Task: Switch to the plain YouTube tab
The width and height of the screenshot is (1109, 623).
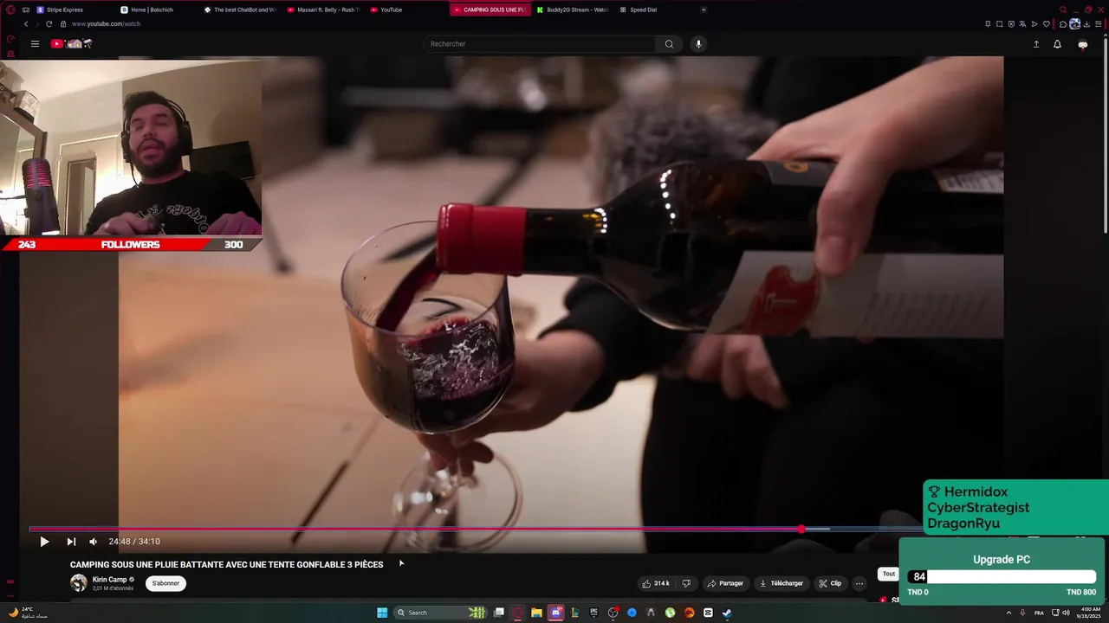Action: coord(392,10)
